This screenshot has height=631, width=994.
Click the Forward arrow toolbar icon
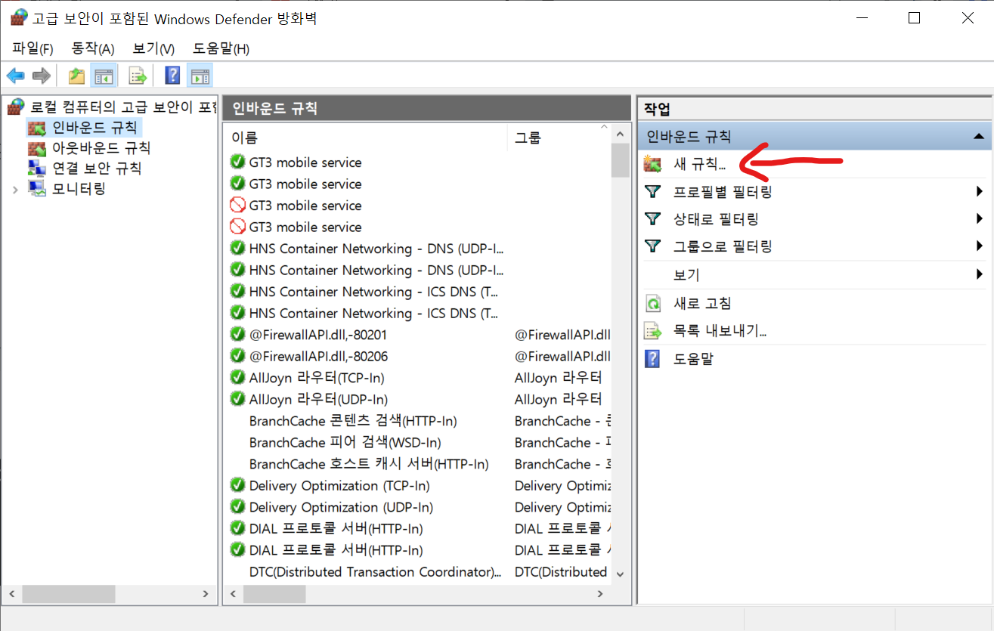coord(42,76)
